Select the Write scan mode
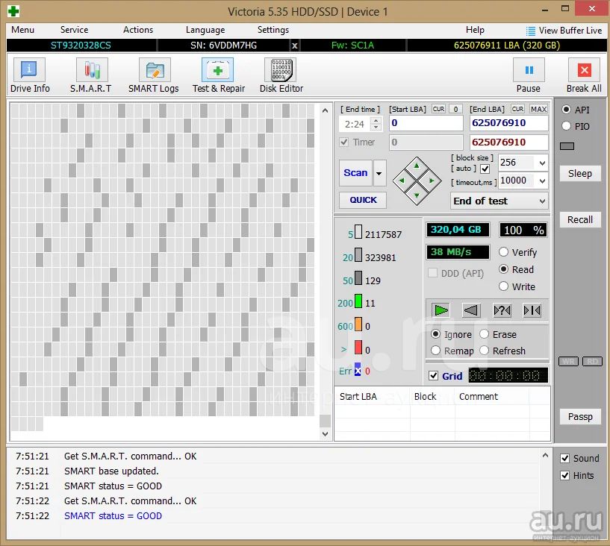The width and height of the screenshot is (610, 546). click(503, 286)
